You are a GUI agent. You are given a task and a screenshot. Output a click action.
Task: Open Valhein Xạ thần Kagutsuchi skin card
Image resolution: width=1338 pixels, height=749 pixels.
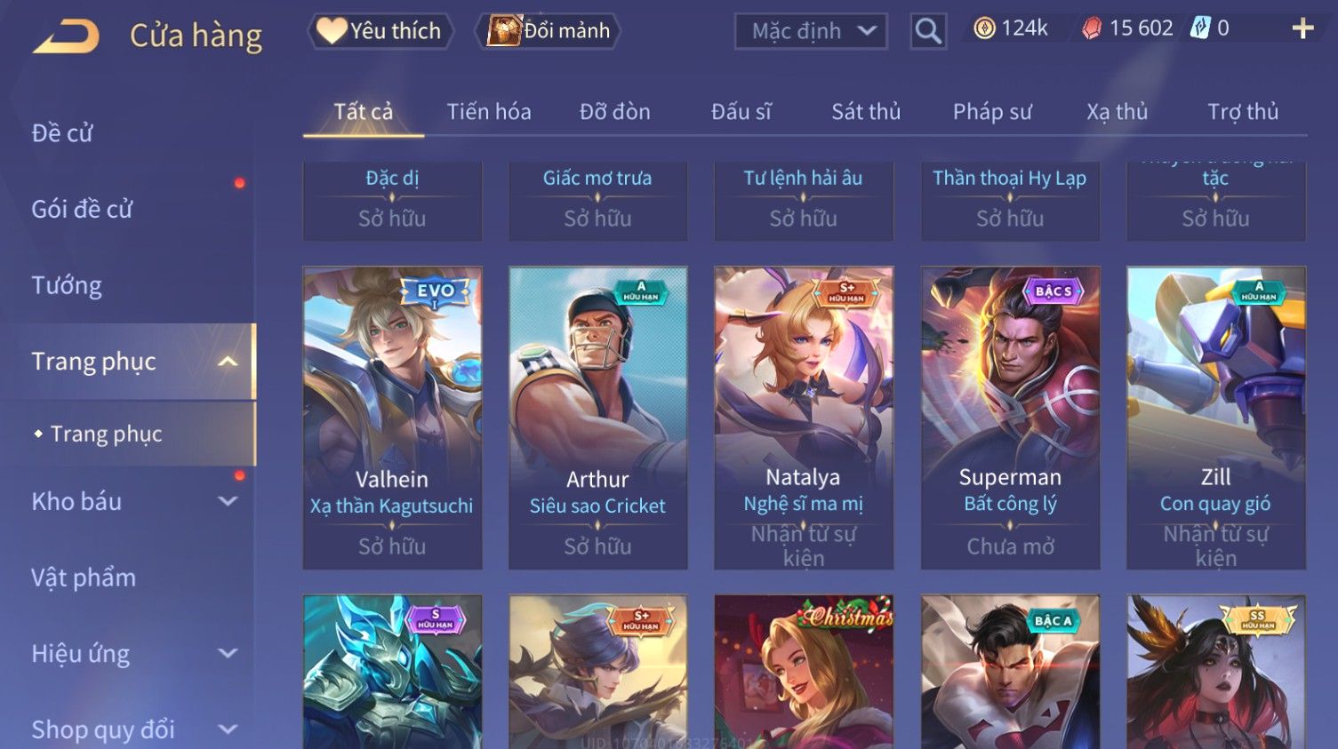coord(392,418)
